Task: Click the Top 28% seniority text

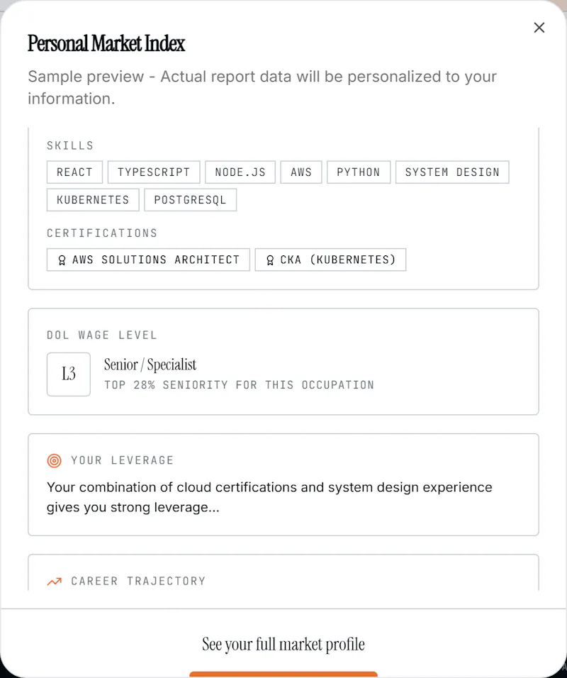Action: (239, 385)
